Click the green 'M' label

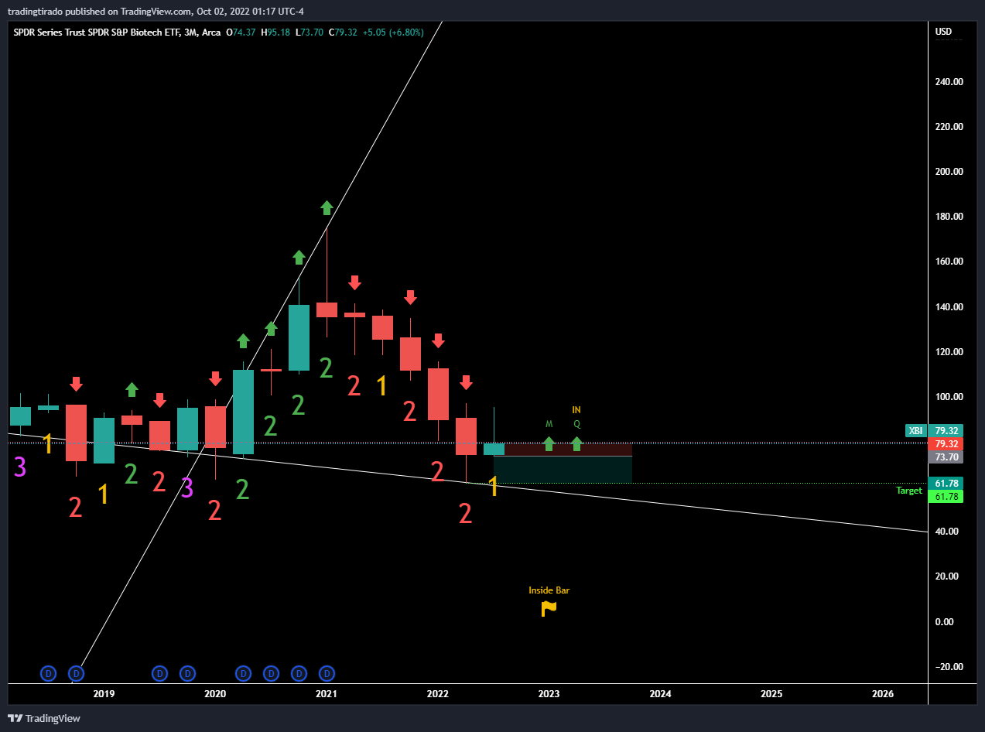point(549,424)
